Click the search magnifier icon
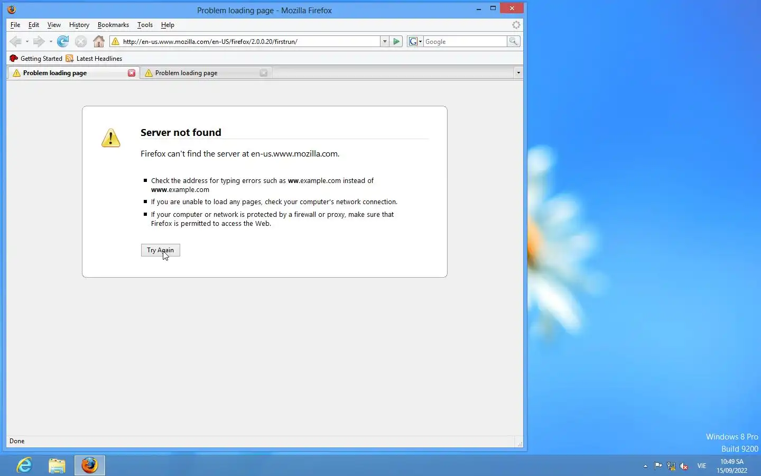 point(514,41)
